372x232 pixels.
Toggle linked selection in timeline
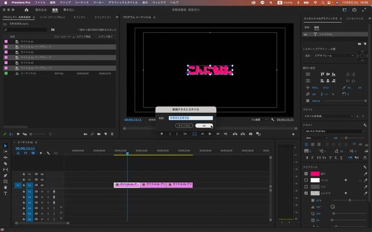click(33, 153)
